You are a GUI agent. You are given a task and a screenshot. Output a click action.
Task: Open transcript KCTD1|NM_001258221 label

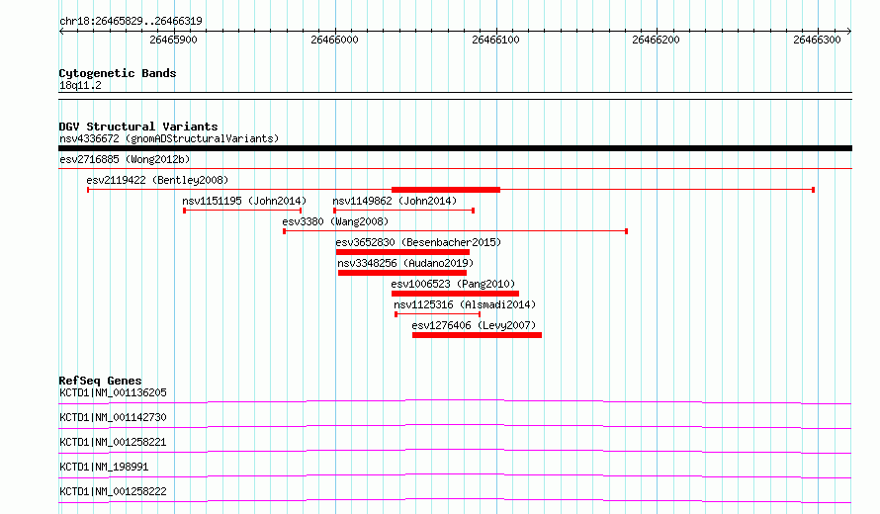click(x=113, y=442)
